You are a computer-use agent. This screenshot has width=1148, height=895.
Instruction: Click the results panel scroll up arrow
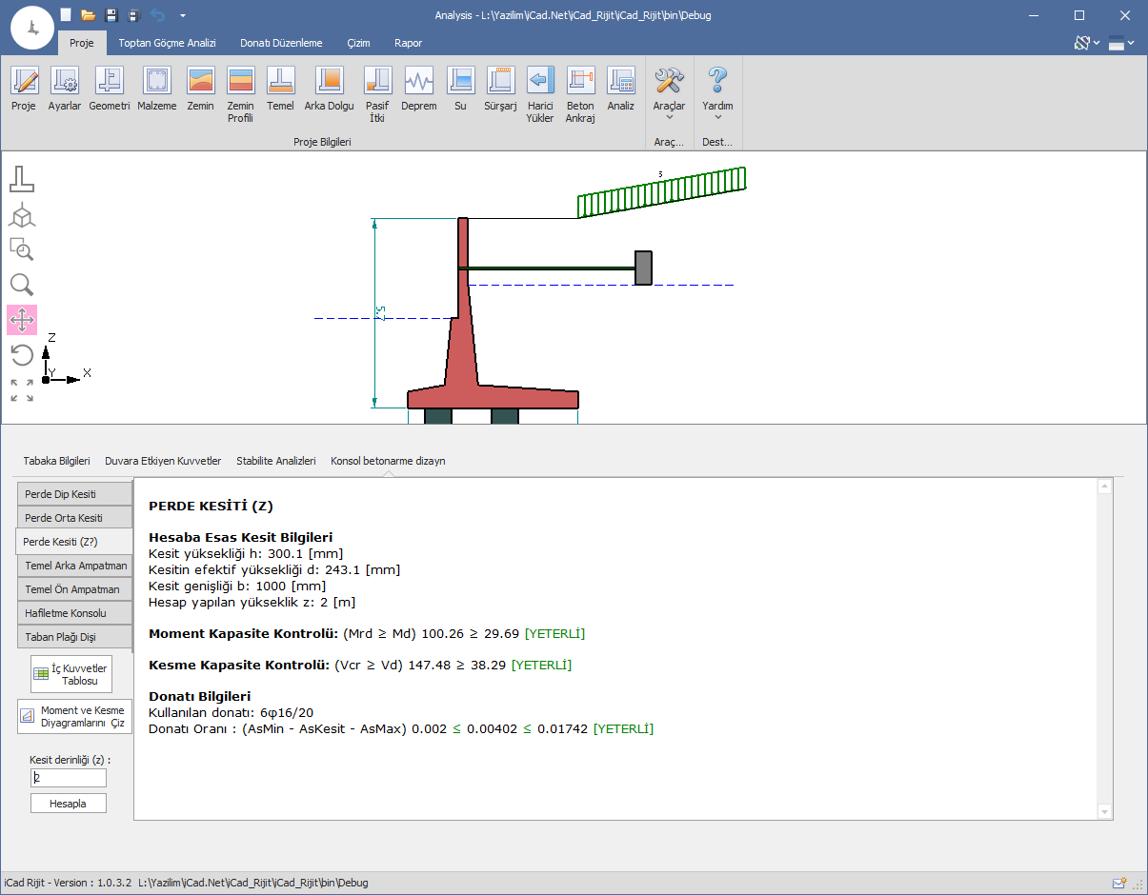click(x=1105, y=487)
